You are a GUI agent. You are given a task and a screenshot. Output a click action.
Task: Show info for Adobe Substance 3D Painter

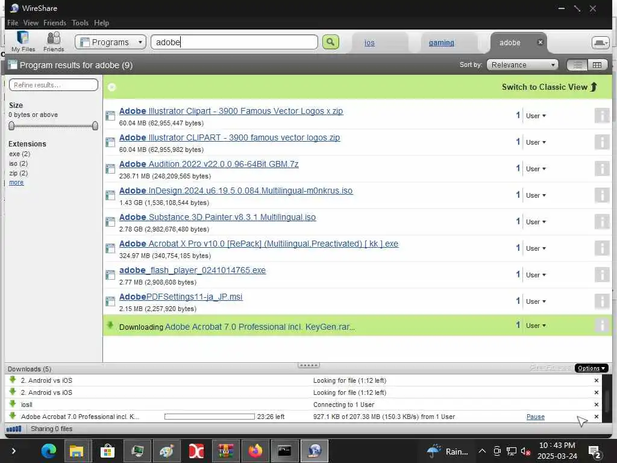pos(602,222)
